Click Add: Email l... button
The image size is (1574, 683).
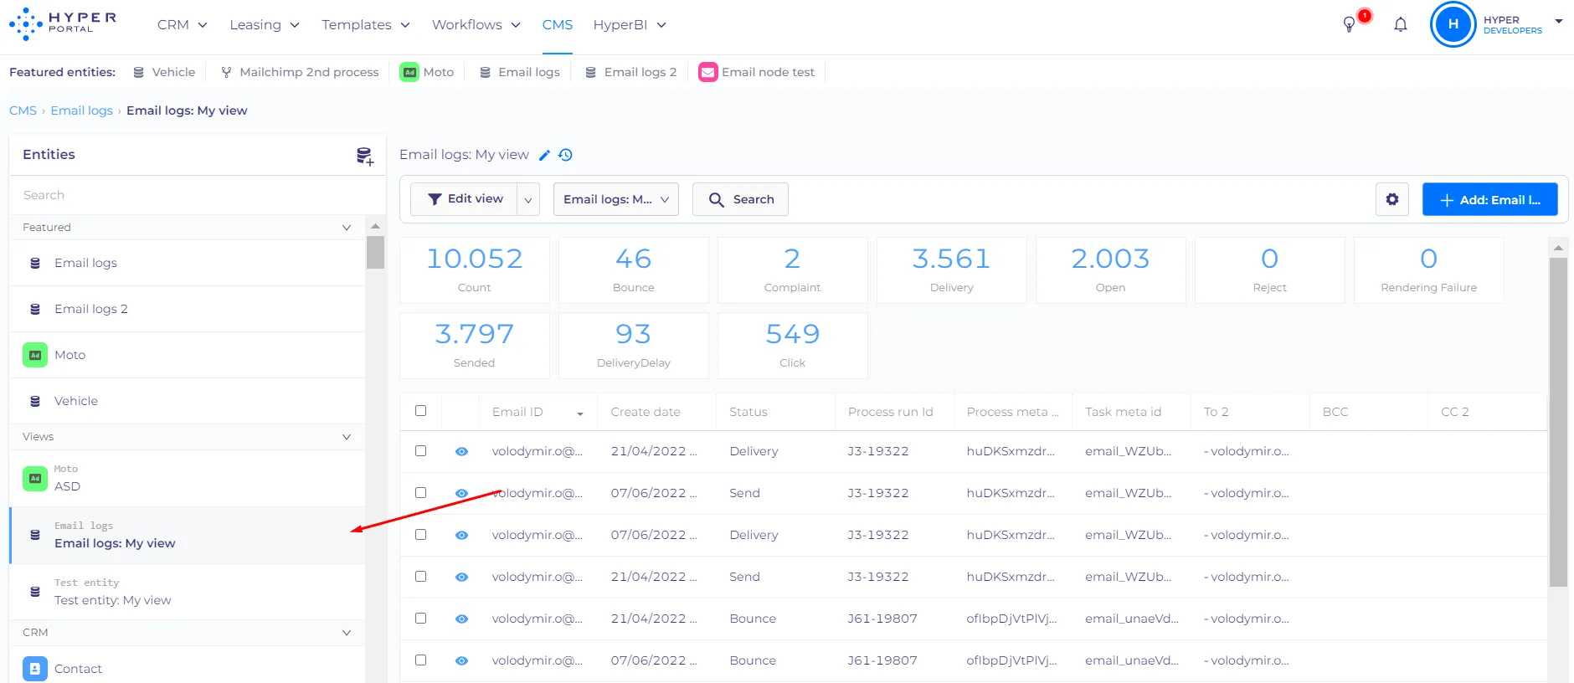pos(1489,199)
